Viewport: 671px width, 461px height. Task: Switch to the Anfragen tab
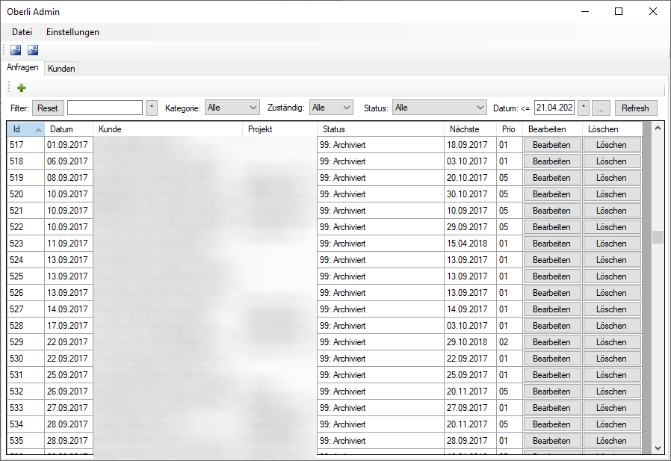(22, 67)
